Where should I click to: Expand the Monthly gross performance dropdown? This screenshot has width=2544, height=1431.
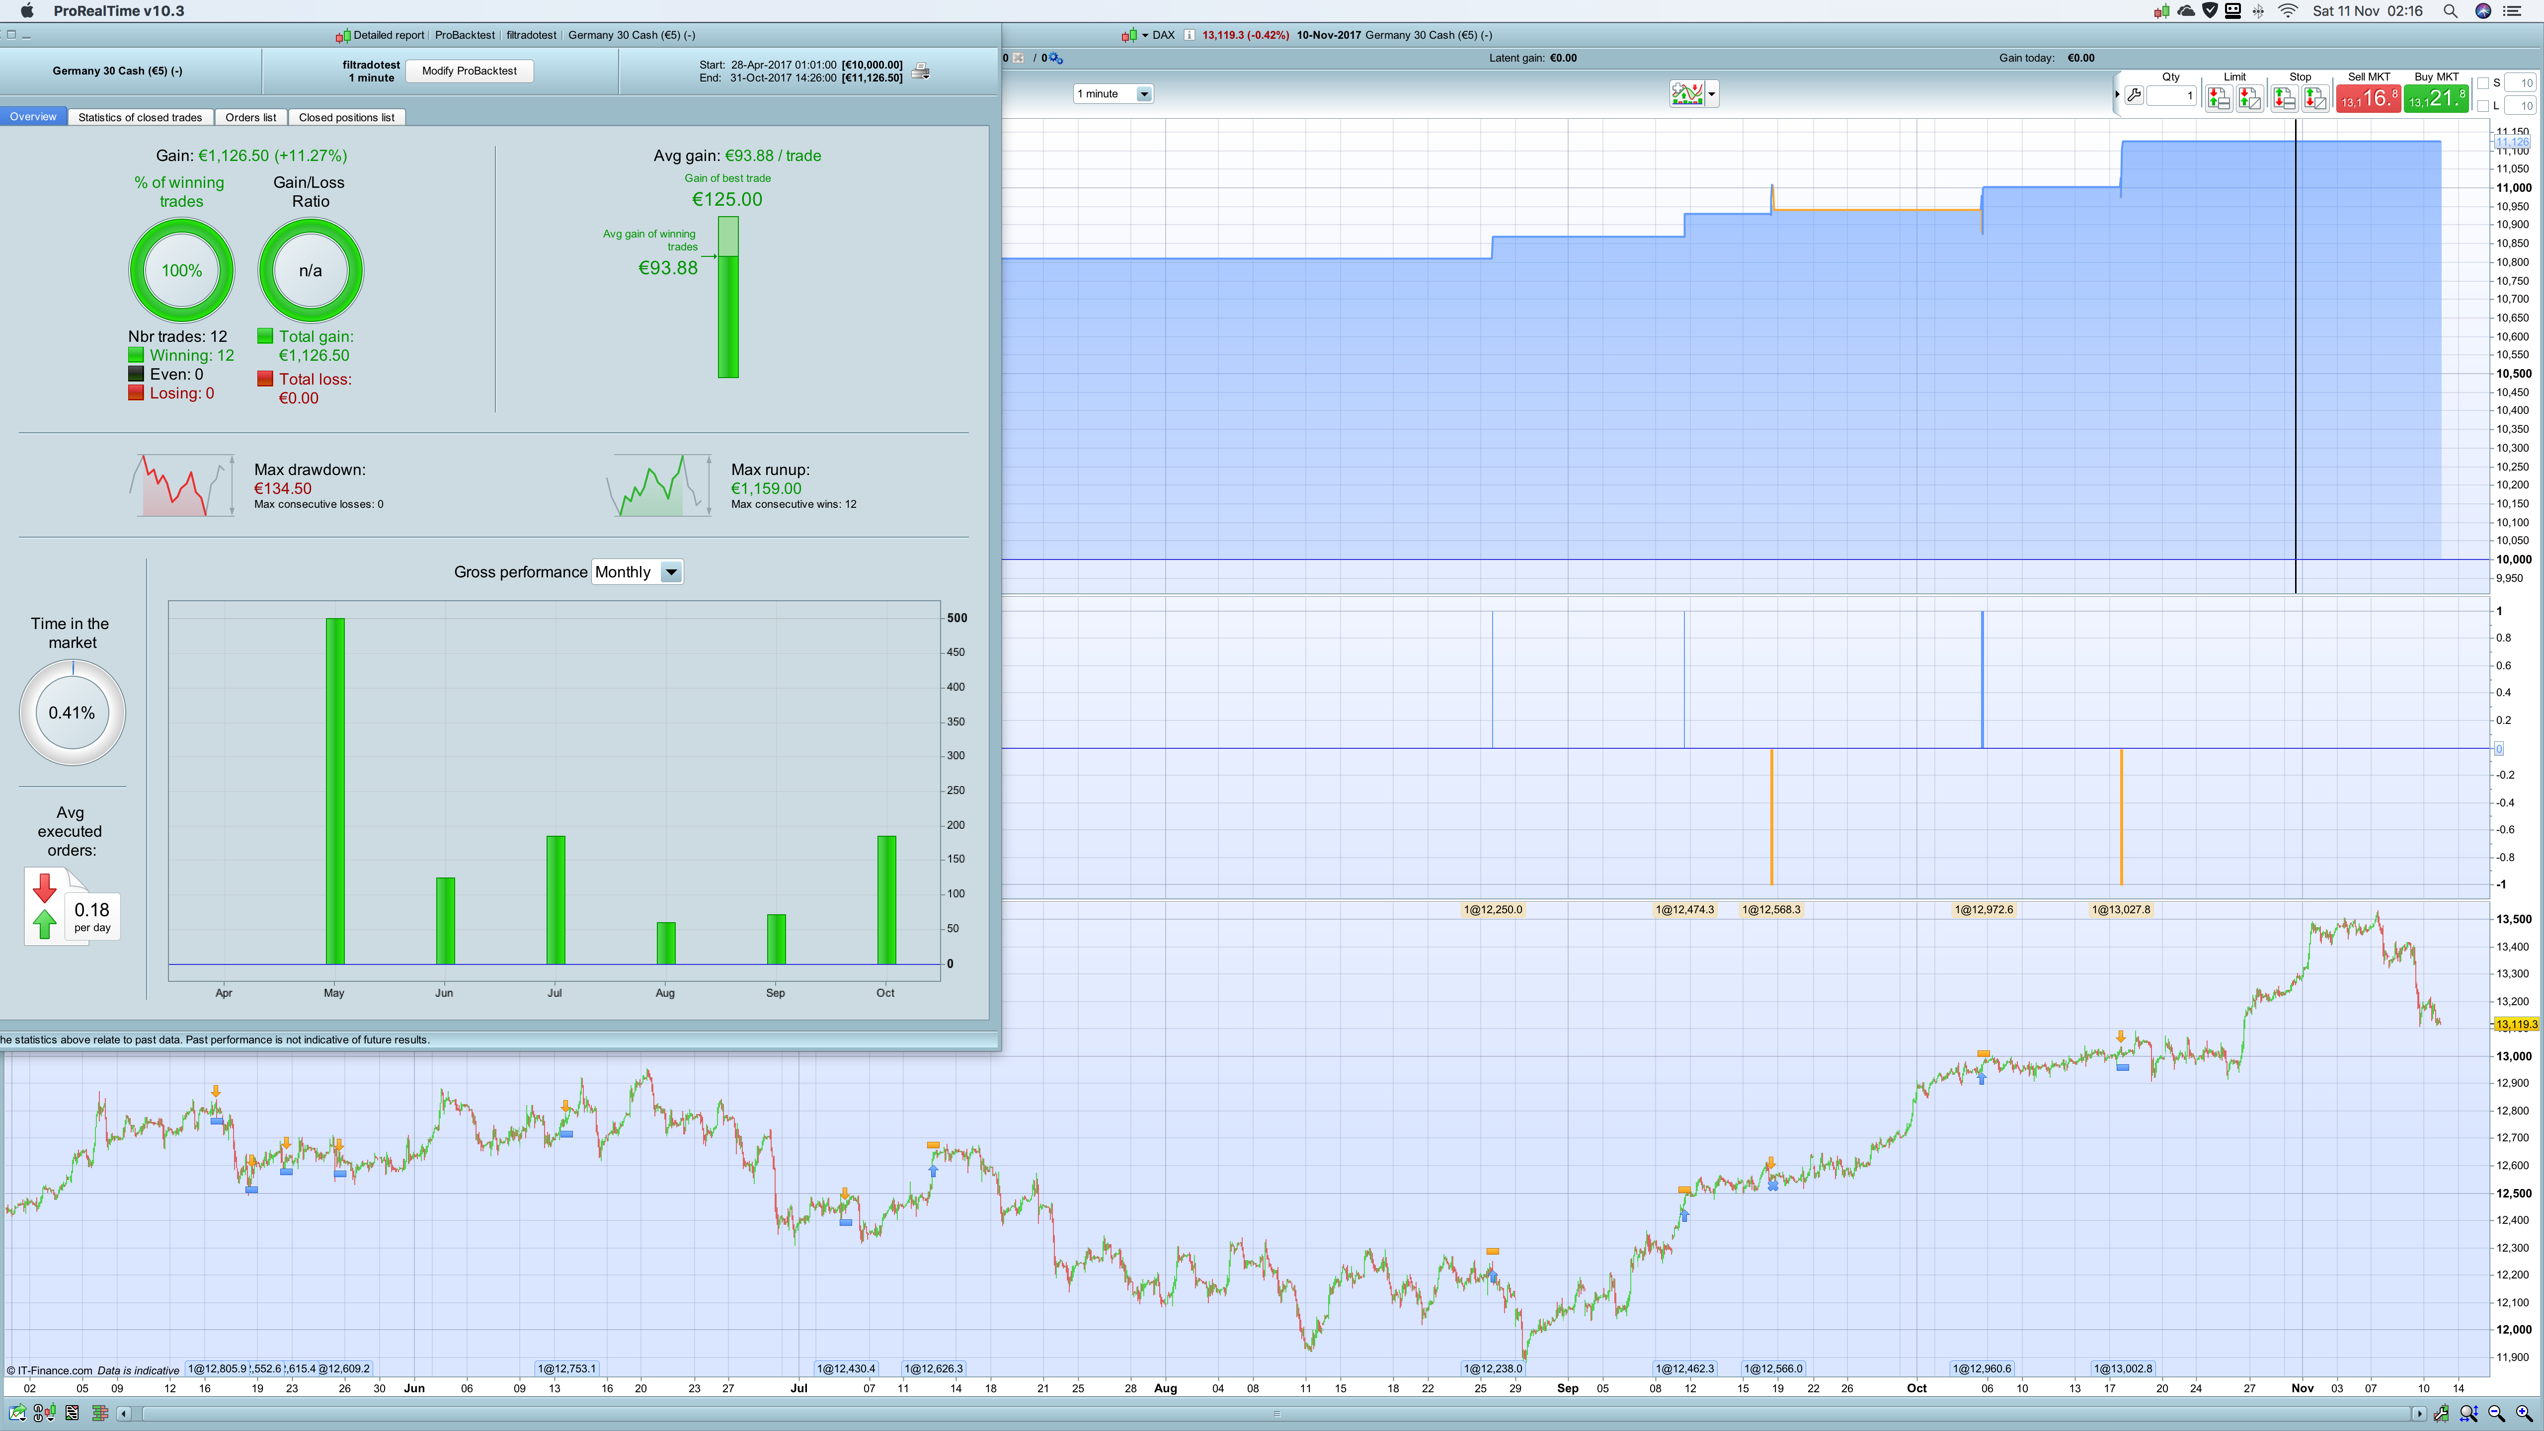click(671, 572)
